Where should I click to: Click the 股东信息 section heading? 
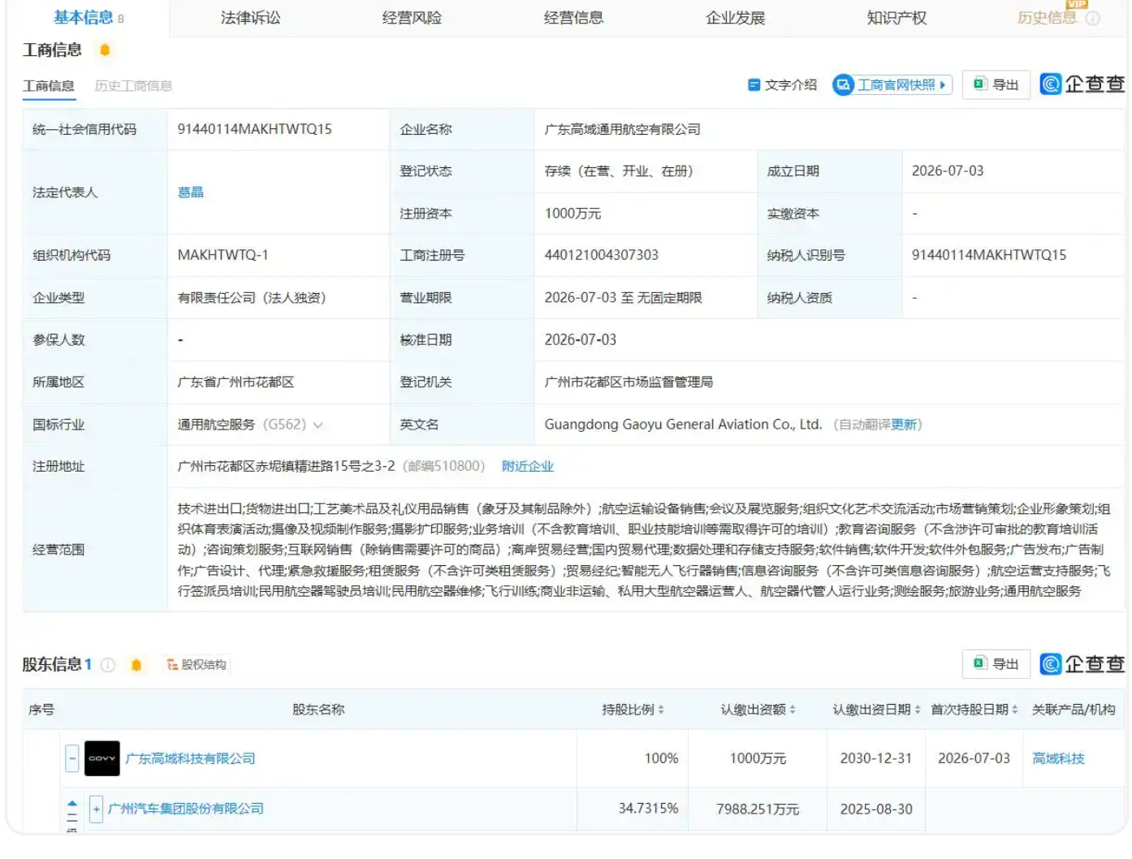[x=52, y=664]
